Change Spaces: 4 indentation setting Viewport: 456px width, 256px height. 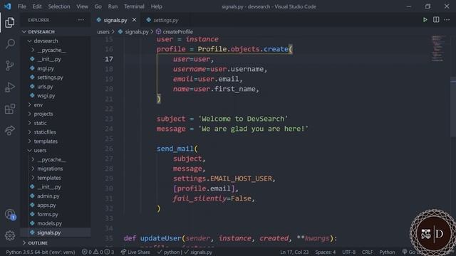(x=326, y=252)
